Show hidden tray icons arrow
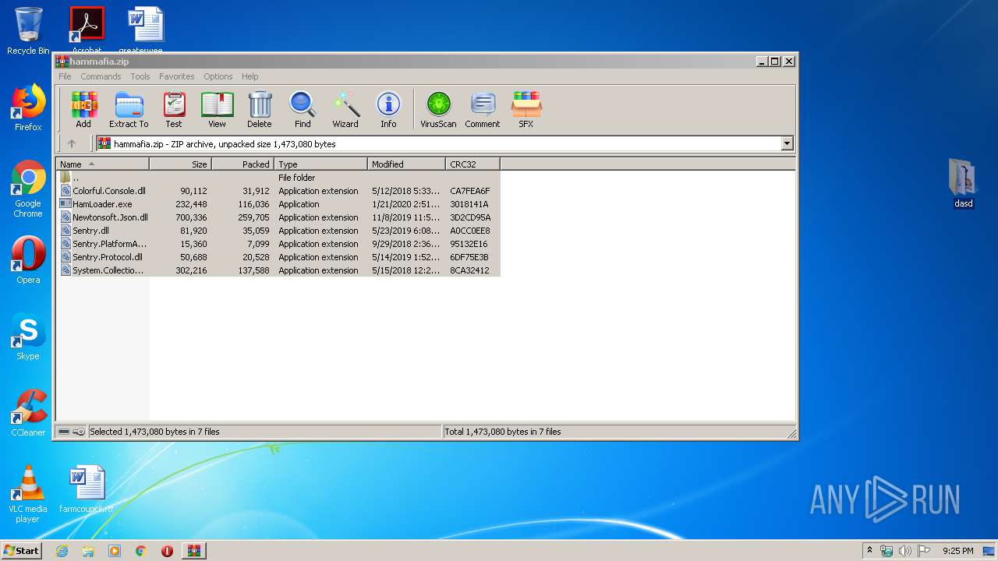Screen dimensions: 998x561 pos(869,551)
